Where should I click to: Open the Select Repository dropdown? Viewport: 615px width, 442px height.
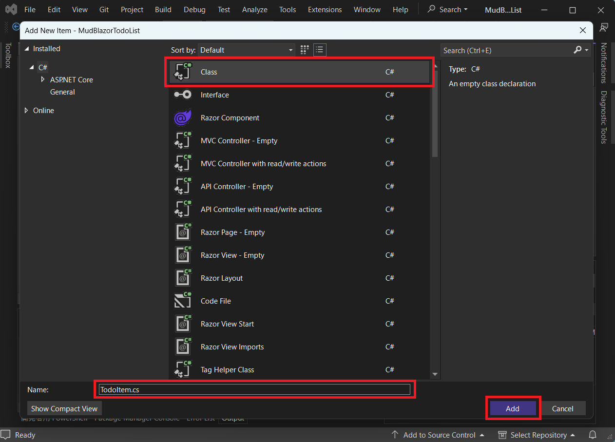537,435
